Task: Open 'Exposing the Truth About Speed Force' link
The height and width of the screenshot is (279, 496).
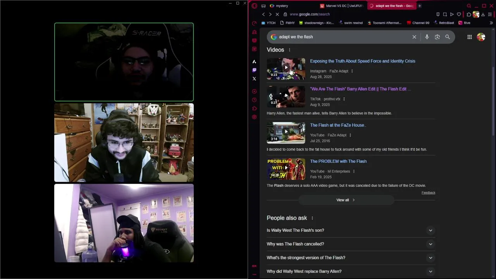Action: pyautogui.click(x=362, y=61)
